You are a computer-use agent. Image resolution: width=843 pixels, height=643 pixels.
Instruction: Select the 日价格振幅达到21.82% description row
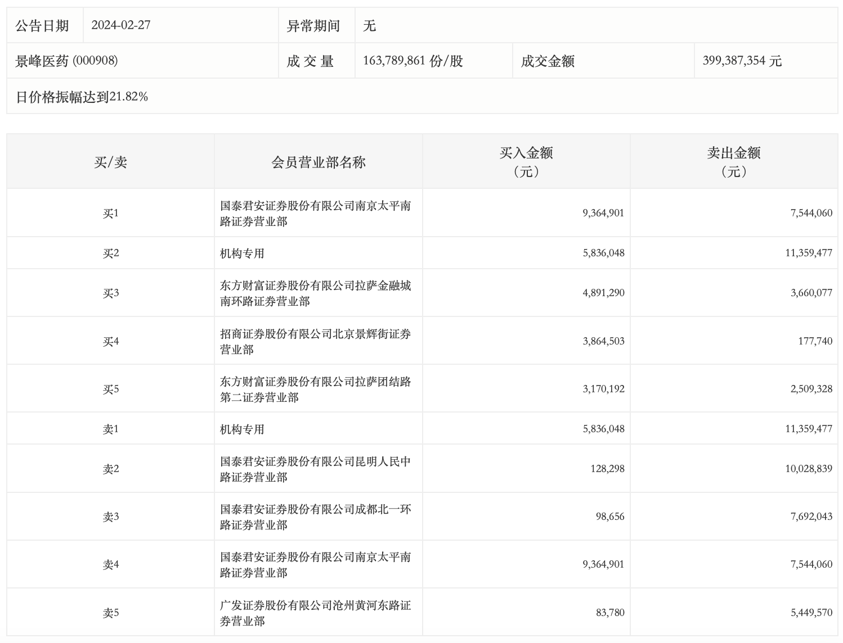pyautogui.click(x=82, y=97)
